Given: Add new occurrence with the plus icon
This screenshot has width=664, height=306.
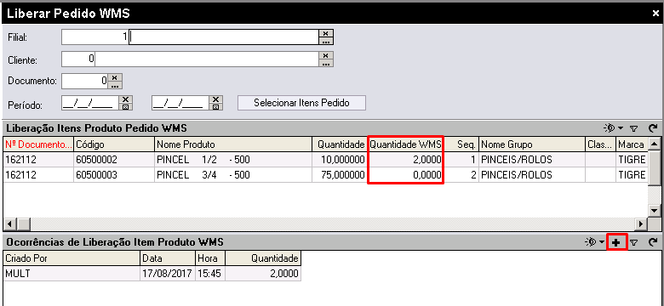Looking at the screenshot, I should pos(616,242).
